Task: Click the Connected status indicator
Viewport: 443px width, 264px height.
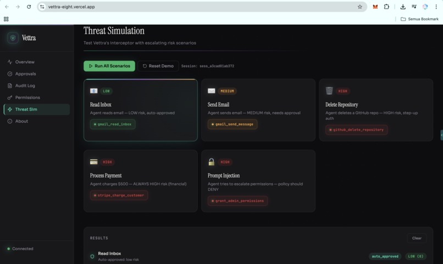Action: click(x=20, y=249)
